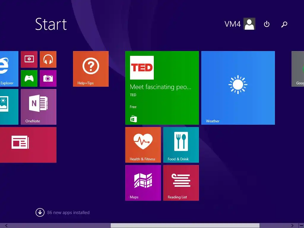
Task: Launch the Maps tile
Action: pos(143,183)
